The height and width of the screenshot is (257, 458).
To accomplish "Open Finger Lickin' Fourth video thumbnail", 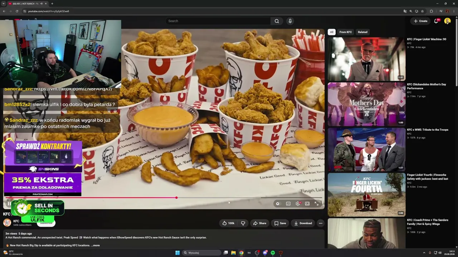I will click(x=366, y=195).
